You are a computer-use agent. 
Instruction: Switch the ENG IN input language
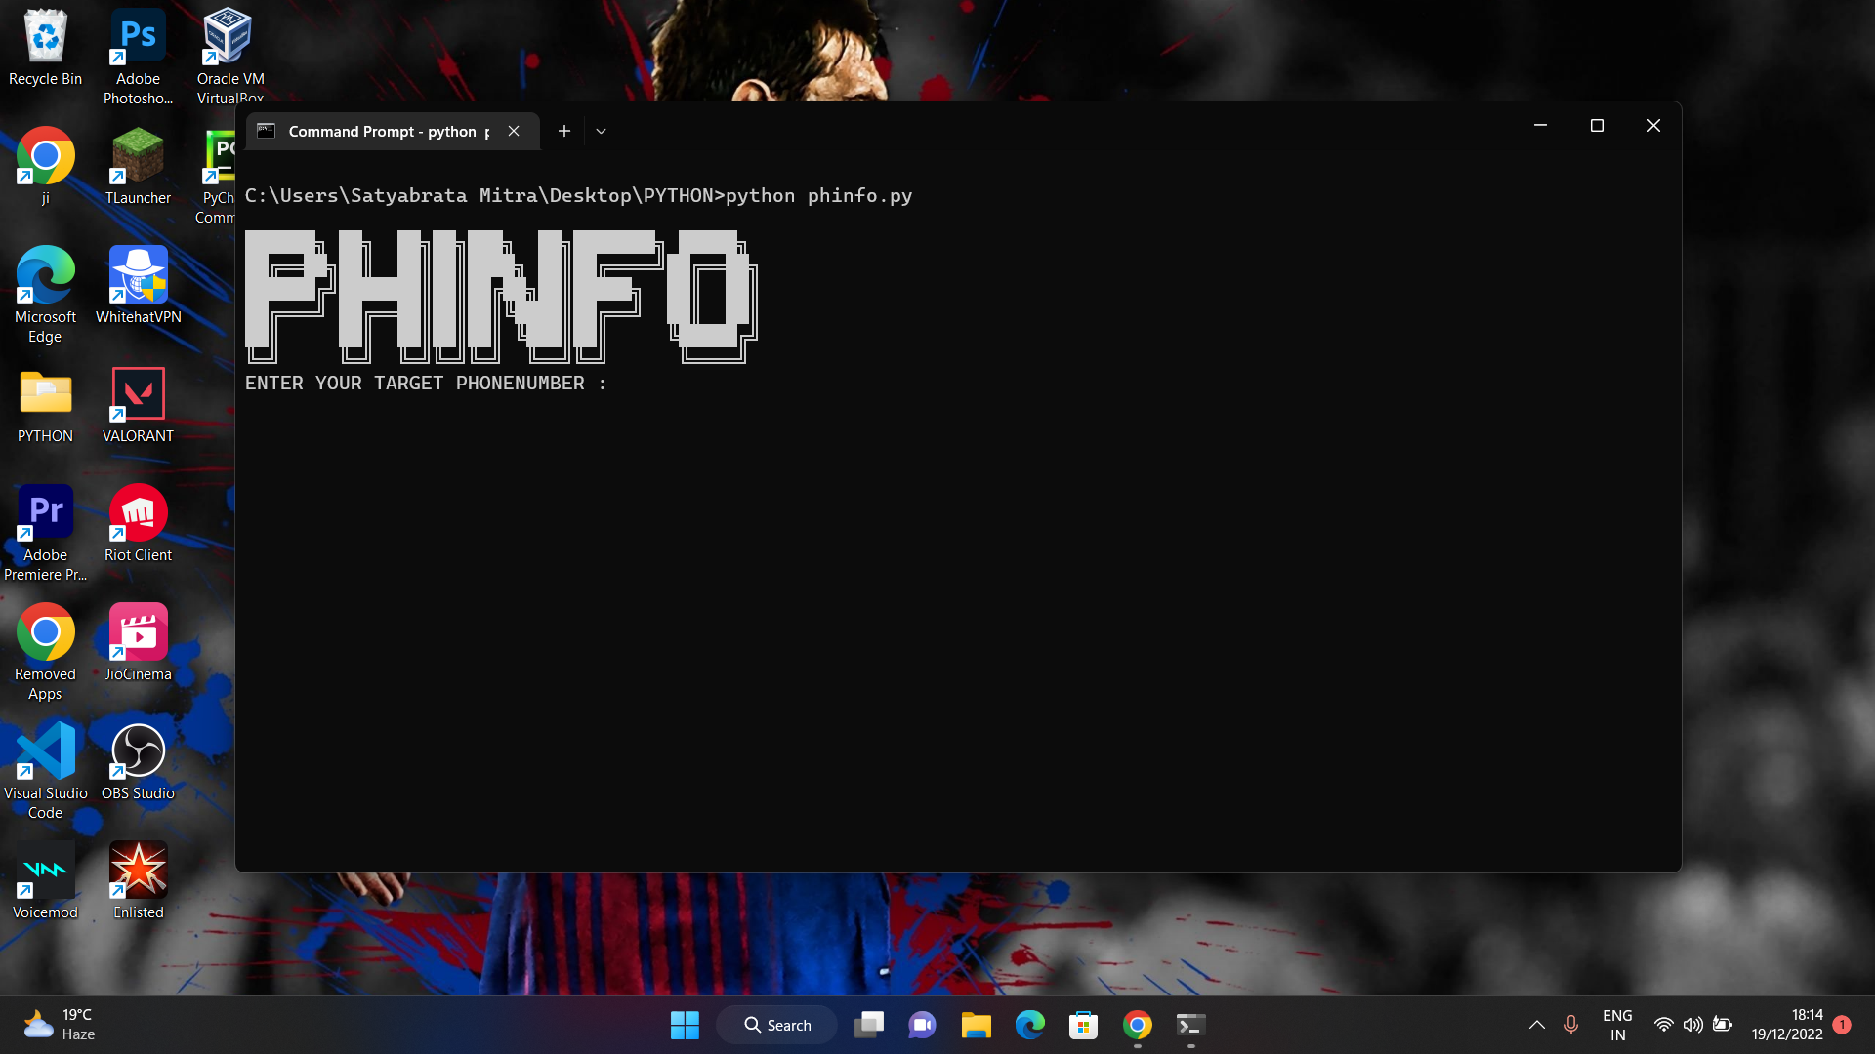click(1617, 1025)
